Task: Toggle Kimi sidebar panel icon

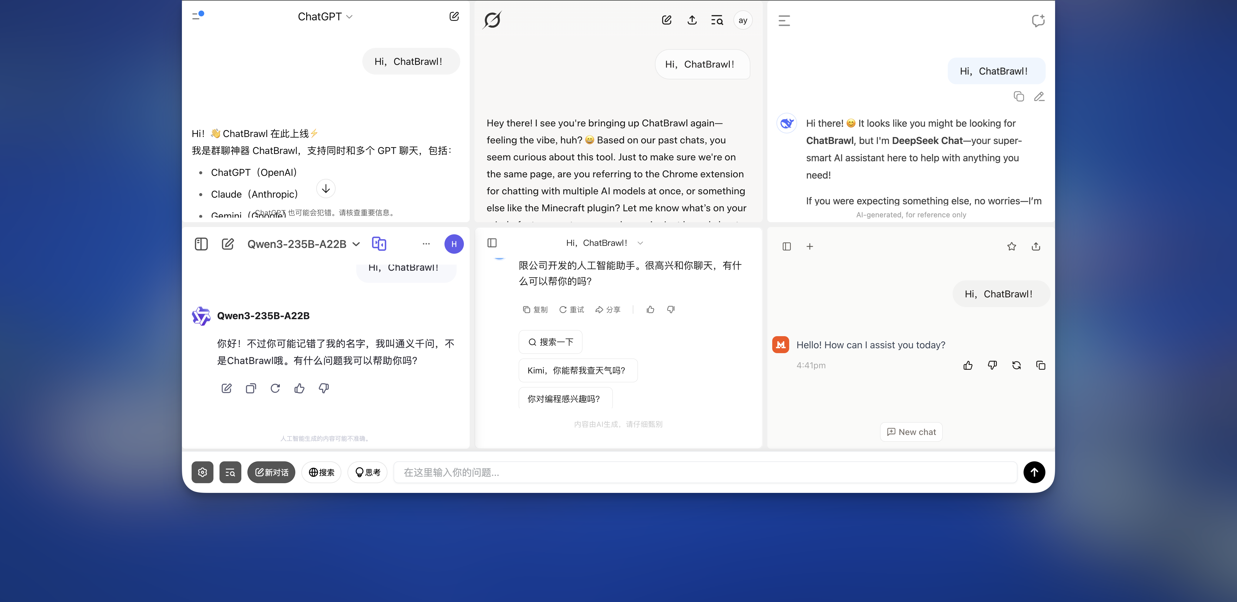Action: coord(492,243)
